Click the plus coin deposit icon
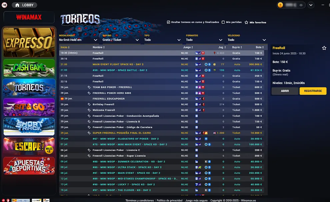This screenshot has width=330, height=202. tap(280, 5)
